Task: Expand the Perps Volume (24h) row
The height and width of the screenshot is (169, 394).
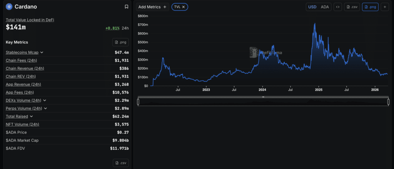Action: (x=46, y=108)
